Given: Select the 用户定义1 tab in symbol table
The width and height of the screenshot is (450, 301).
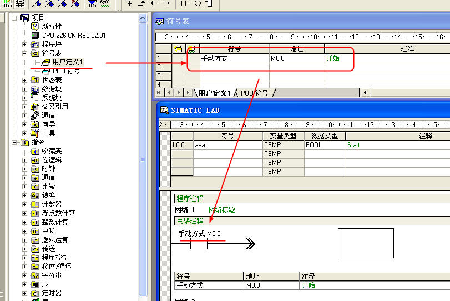Looking at the screenshot, I should click(215, 93).
